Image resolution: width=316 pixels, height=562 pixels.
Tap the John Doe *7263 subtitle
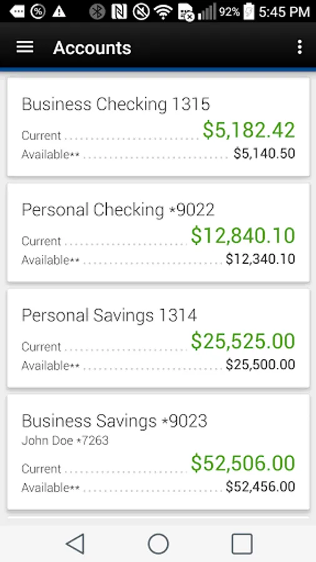click(65, 440)
